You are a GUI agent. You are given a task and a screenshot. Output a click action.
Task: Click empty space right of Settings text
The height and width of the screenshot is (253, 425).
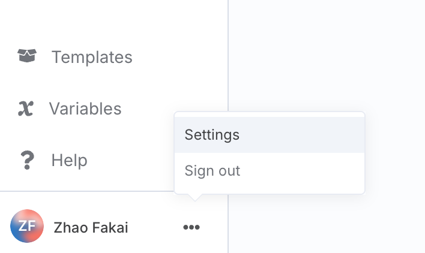[300, 135]
